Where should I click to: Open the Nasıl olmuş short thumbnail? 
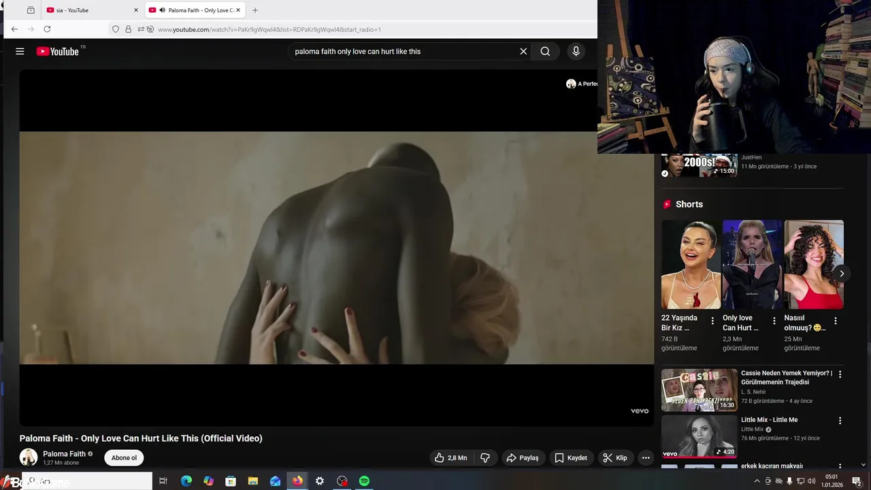pos(814,264)
